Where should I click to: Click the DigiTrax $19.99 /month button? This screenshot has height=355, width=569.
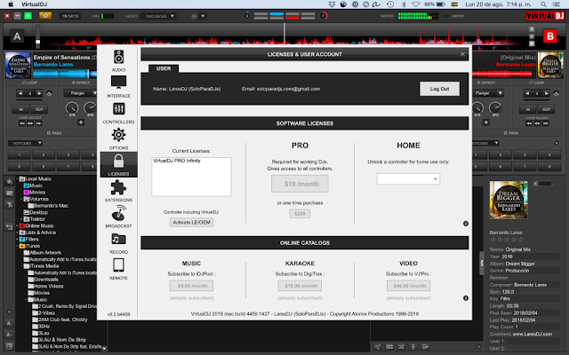click(300, 286)
